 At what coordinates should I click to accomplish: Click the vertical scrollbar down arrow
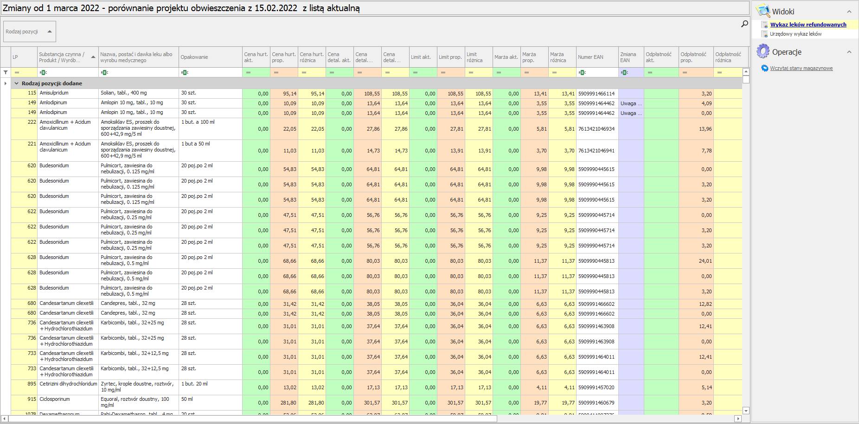tap(746, 411)
